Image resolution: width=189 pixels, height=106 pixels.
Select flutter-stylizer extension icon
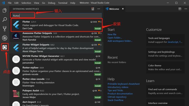pyautogui.click(x=16, y=71)
